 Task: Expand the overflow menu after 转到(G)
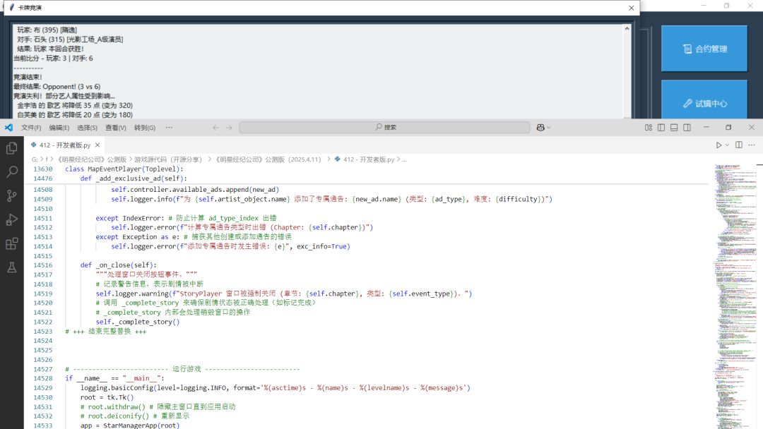pyautogui.click(x=169, y=128)
